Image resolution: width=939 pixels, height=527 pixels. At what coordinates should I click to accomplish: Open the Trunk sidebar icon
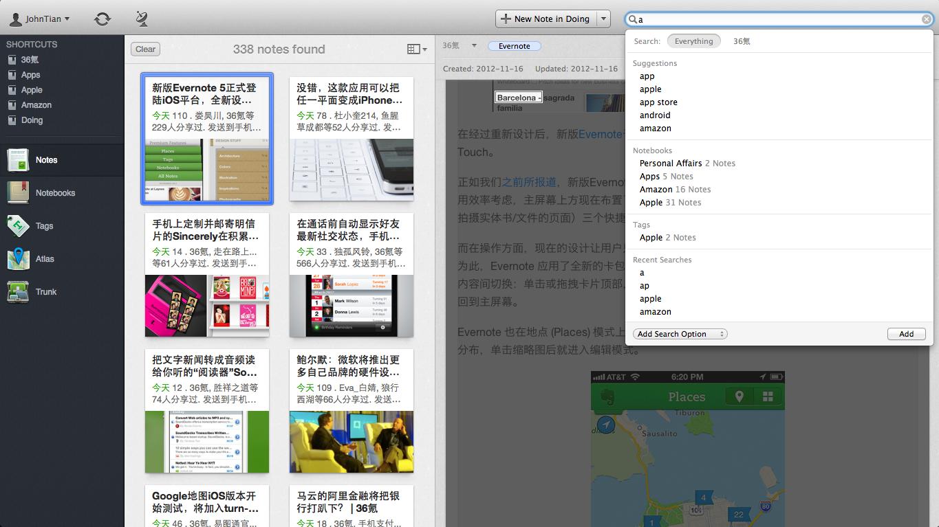pos(18,292)
